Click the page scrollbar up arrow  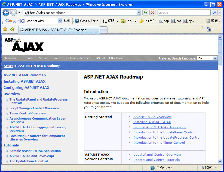pos(220,37)
